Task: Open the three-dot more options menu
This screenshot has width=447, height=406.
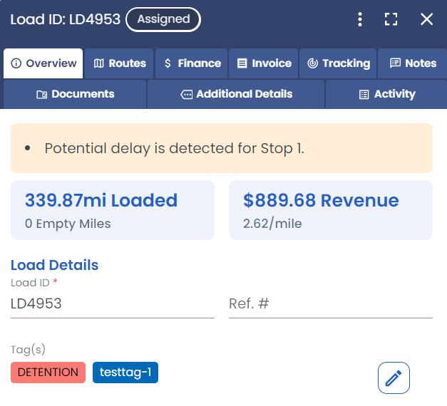Action: pos(360,19)
